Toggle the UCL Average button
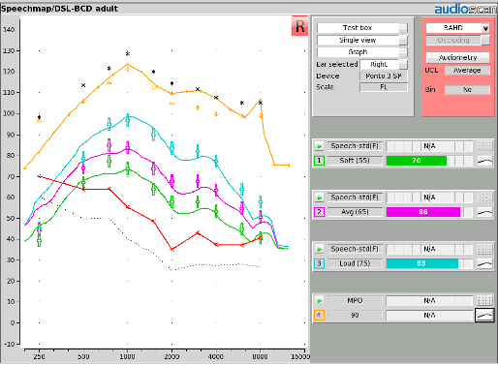The width and height of the screenshot is (498, 365). (467, 71)
